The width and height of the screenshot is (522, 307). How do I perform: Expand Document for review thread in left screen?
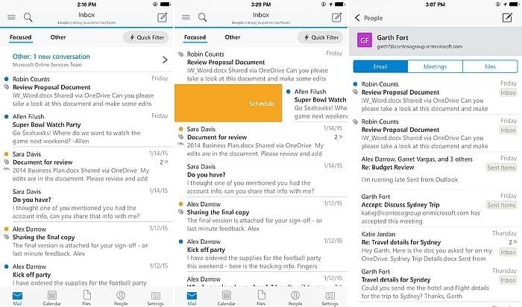point(164,162)
